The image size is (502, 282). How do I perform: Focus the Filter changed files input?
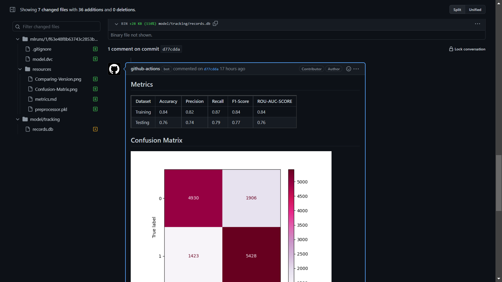pyautogui.click(x=56, y=27)
